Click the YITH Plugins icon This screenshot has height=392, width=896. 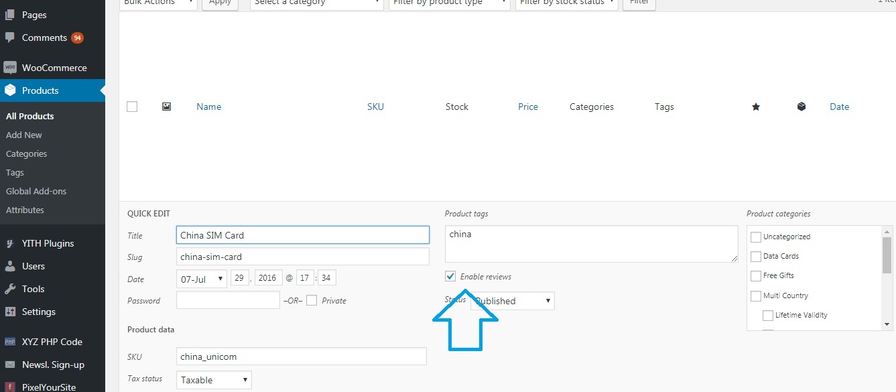click(10, 243)
